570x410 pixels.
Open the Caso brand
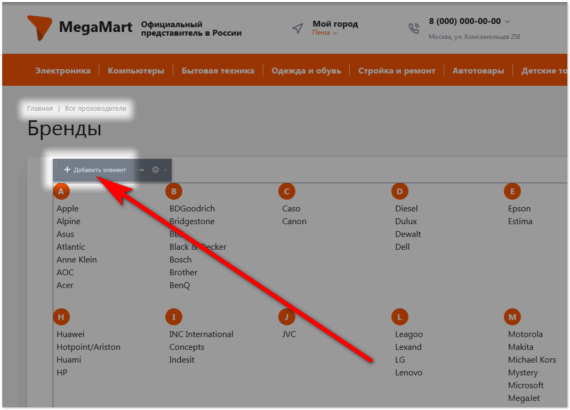(x=291, y=208)
